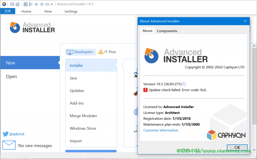This screenshot has width=257, height=159.
Task: Click the copy version icon next to 36301275
Action: tap(184, 84)
